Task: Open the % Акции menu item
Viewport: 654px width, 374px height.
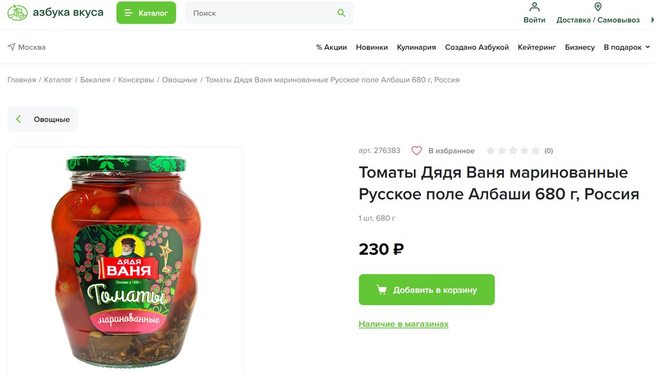Action: [331, 47]
